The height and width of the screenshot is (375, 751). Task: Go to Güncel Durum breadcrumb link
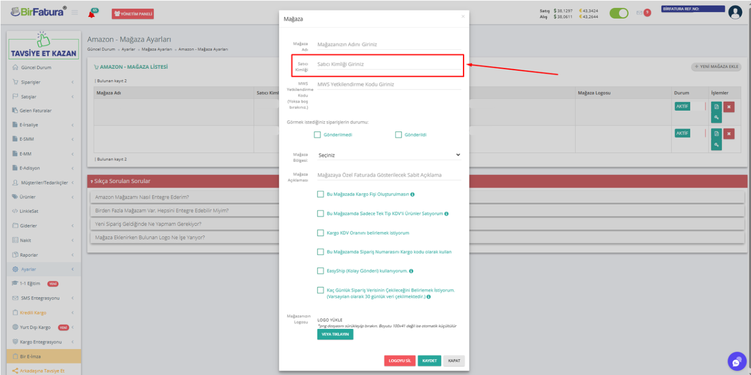[x=101, y=49]
